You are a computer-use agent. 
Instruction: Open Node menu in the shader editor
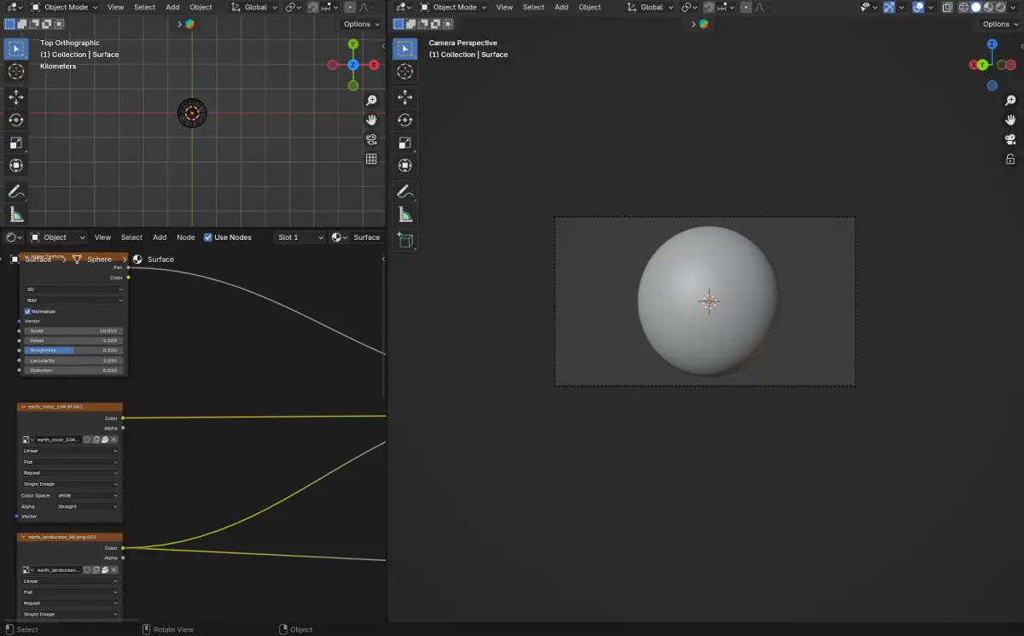(185, 237)
